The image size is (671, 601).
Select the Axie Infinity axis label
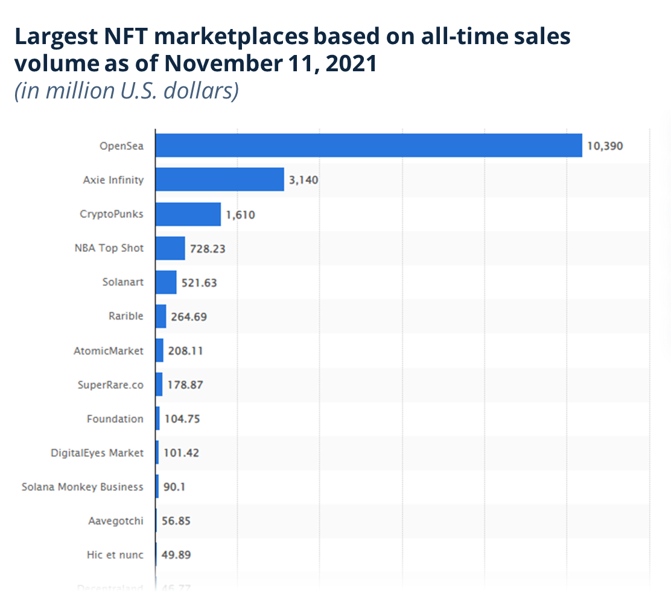[113, 180]
